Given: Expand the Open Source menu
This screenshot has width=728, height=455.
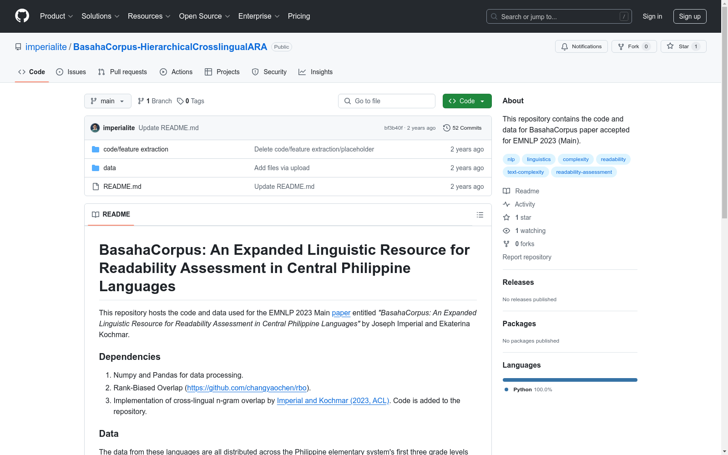Looking at the screenshot, I should 205,16.
